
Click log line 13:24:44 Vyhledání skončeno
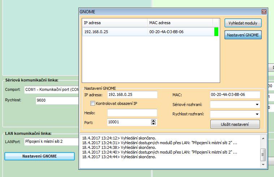tap(119, 157)
